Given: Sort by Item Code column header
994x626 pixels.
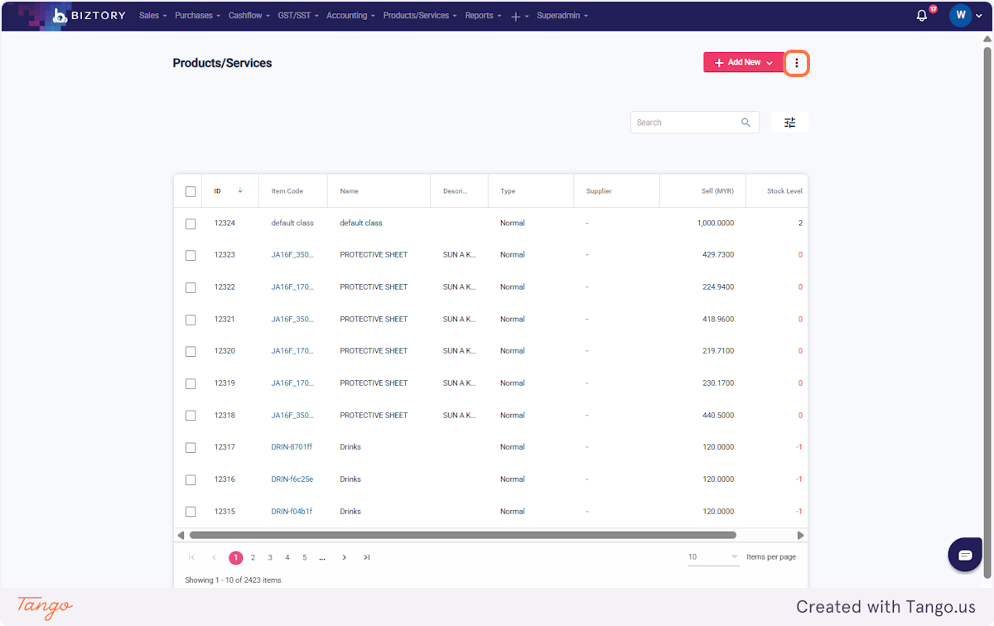Looking at the screenshot, I should pyautogui.click(x=287, y=191).
